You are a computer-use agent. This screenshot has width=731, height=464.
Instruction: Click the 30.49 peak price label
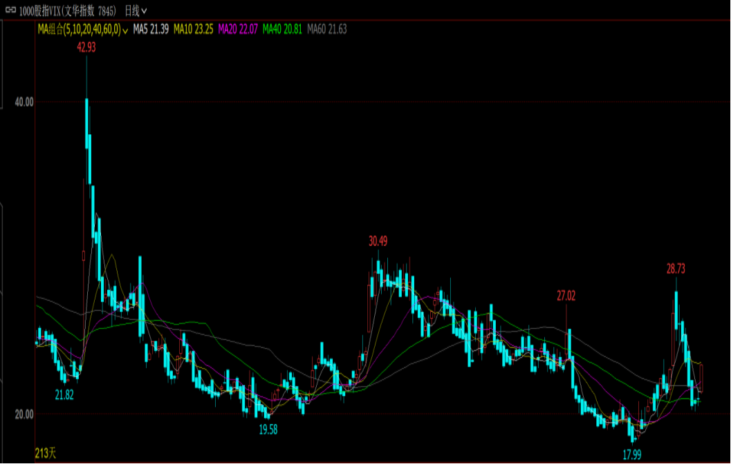[x=378, y=241]
